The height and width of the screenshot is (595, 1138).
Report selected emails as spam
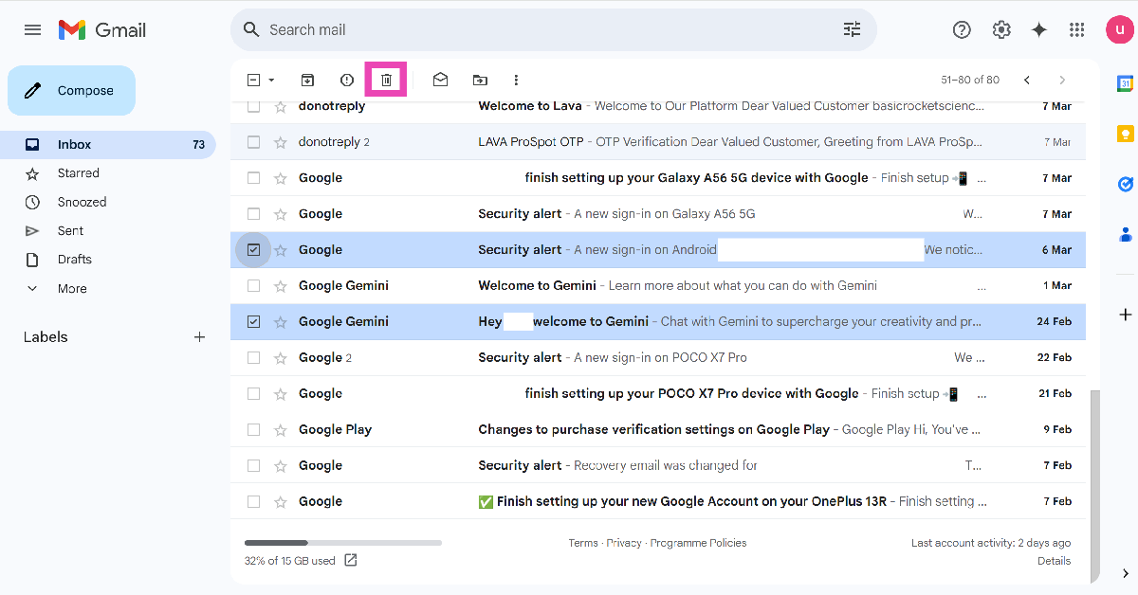click(347, 81)
